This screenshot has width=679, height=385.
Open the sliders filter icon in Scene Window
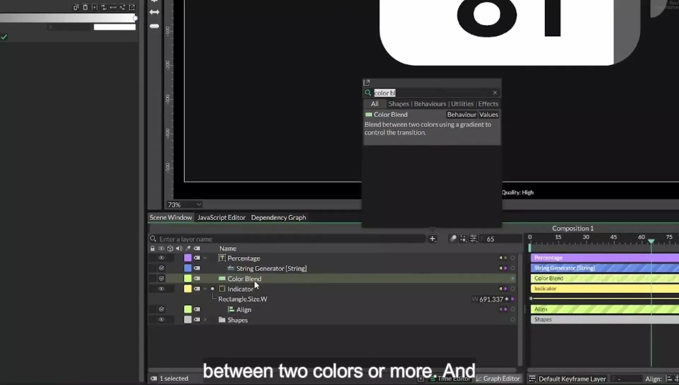click(473, 239)
